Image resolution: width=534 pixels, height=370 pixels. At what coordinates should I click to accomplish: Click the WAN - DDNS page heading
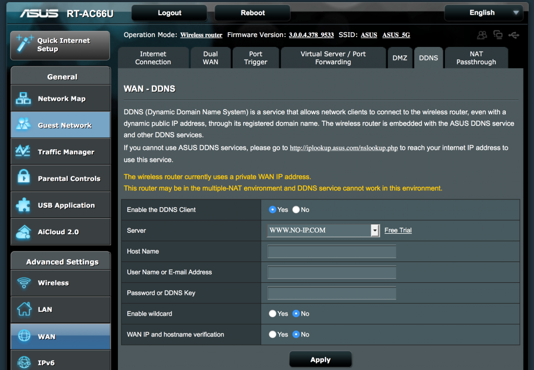[149, 89]
